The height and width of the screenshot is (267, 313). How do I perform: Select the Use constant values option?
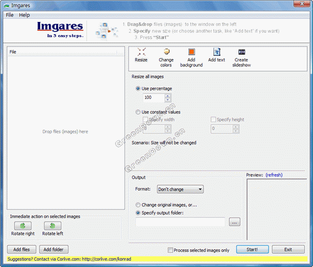tap(138, 112)
